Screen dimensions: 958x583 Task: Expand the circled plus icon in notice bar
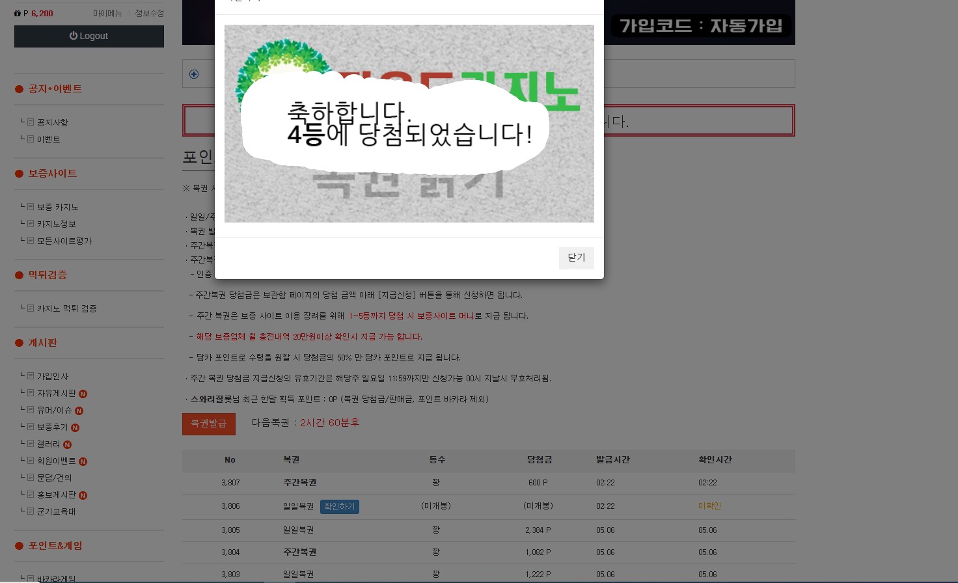(x=194, y=74)
